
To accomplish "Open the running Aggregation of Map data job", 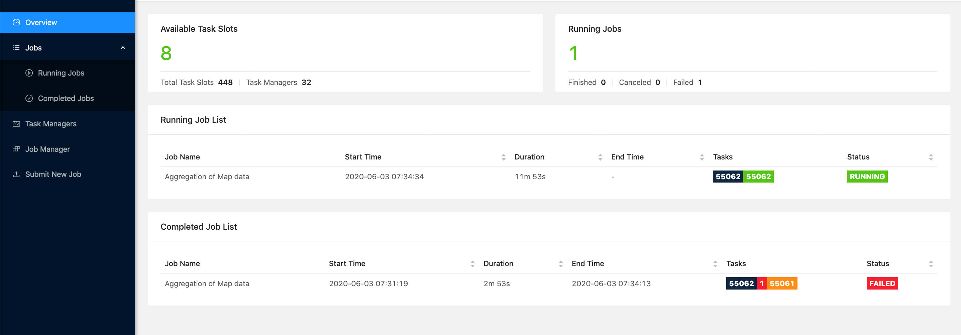I will pos(207,177).
